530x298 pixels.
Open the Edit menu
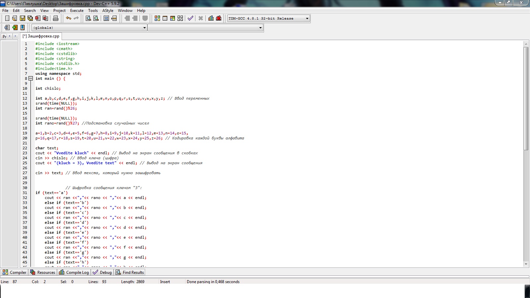tap(16, 10)
